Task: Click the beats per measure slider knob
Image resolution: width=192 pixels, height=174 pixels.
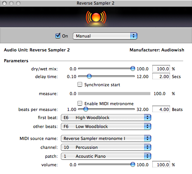Action: point(86,109)
